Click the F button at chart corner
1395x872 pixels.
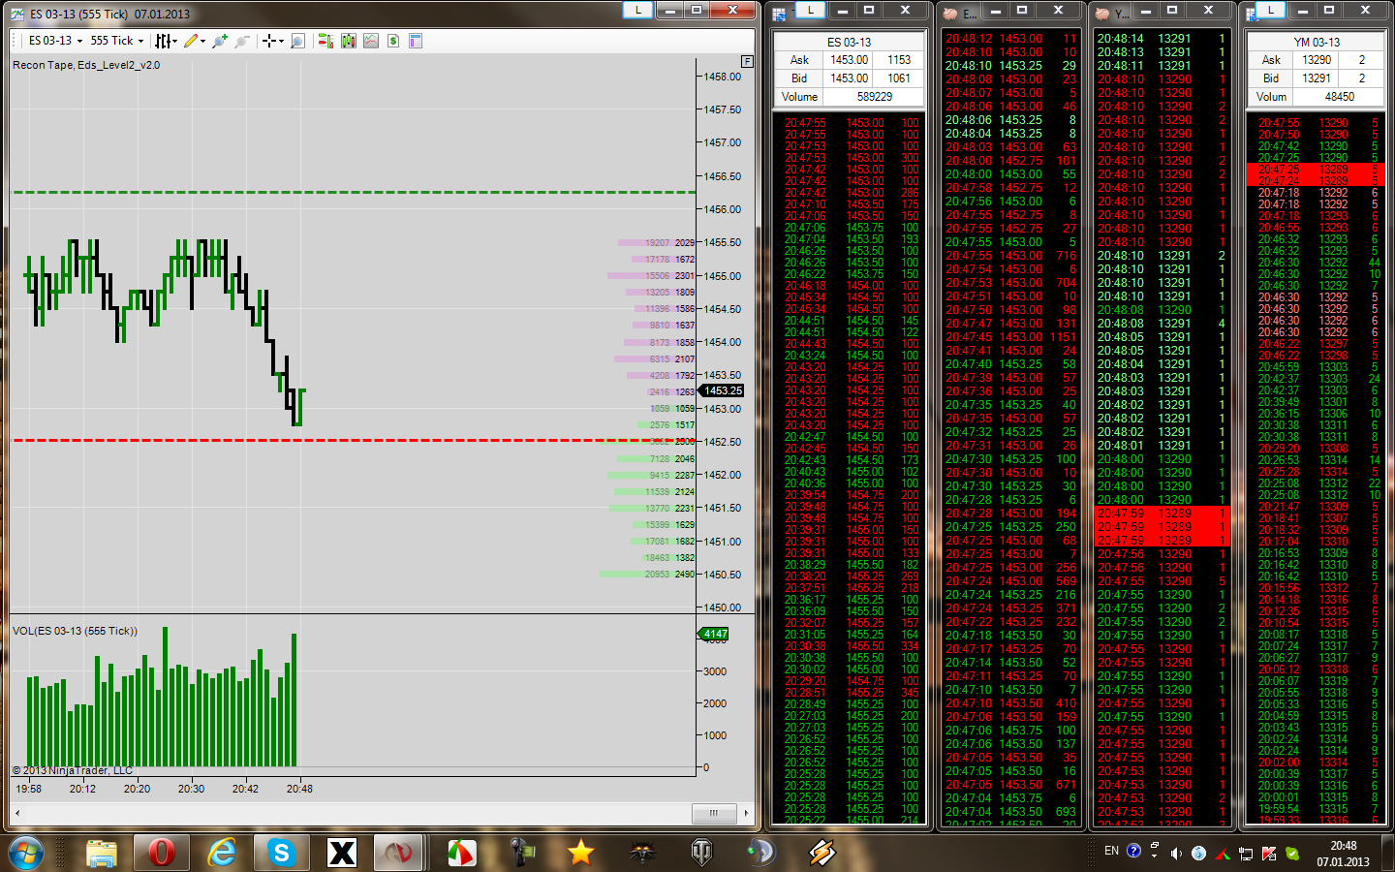pyautogui.click(x=747, y=61)
